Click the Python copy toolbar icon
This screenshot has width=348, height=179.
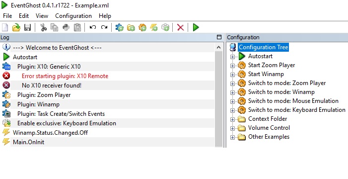tap(66, 27)
